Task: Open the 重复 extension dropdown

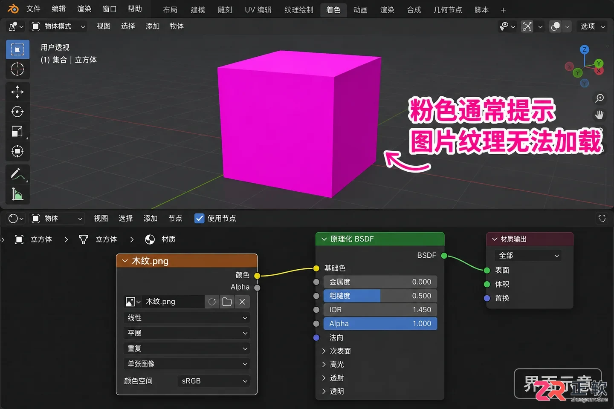Action: [186, 349]
